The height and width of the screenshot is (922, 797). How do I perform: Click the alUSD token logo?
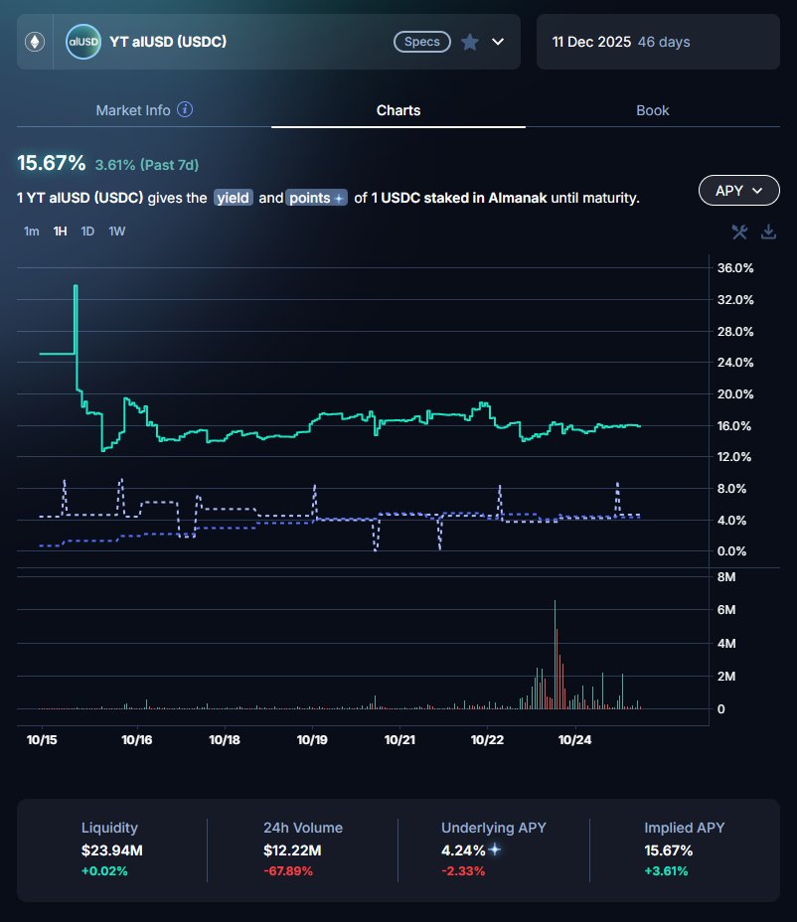(x=80, y=42)
